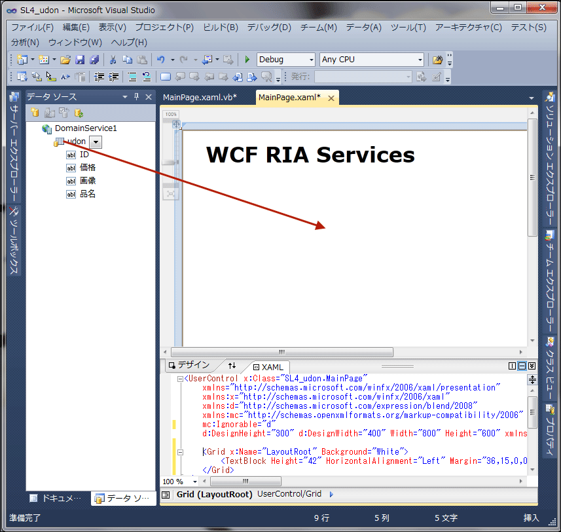Click the Grid (LayoutRoot) breadcrumb
Image resolution: width=561 pixels, height=532 pixels.
214,495
